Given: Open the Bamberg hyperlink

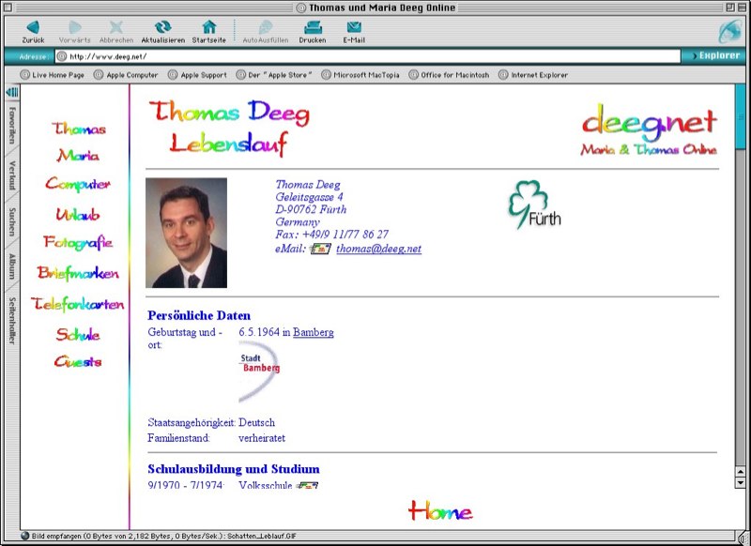Looking at the screenshot, I should [x=313, y=332].
